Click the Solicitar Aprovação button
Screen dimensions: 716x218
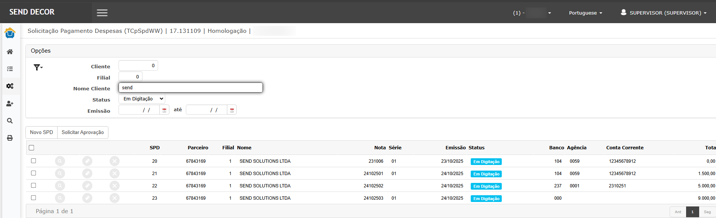pos(83,133)
